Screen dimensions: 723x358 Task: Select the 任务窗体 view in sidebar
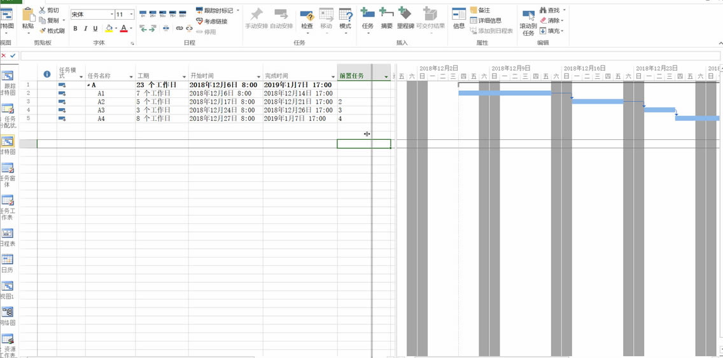coord(8,175)
